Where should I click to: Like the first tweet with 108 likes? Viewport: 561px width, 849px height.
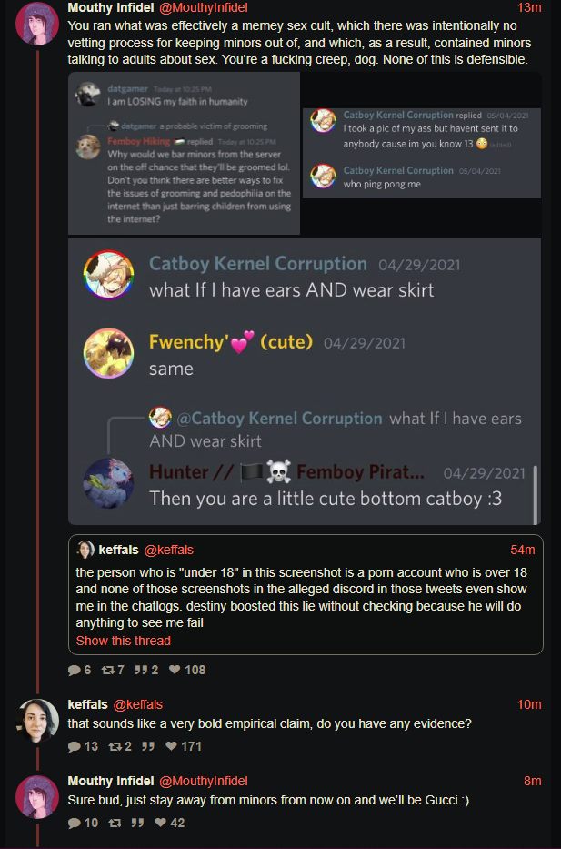187,670
